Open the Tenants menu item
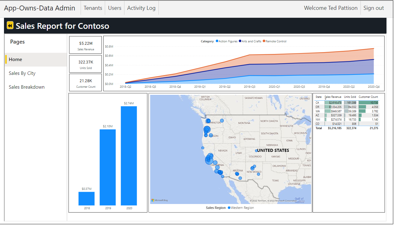The image size is (396, 227). coord(93,8)
